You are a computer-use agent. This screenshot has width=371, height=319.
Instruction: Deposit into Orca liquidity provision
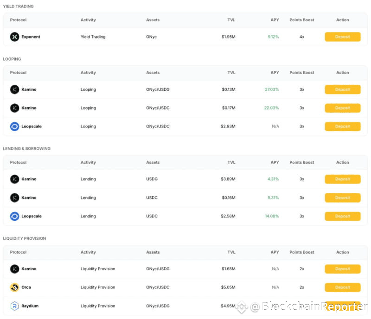[x=342, y=287]
